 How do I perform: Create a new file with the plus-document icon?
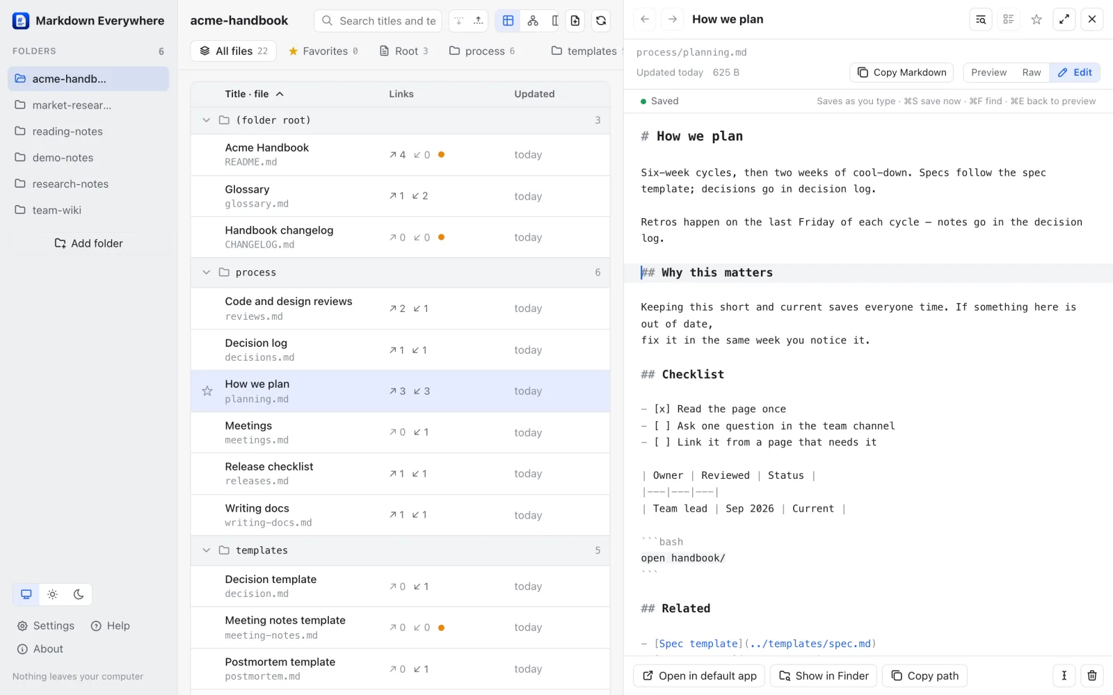[575, 21]
